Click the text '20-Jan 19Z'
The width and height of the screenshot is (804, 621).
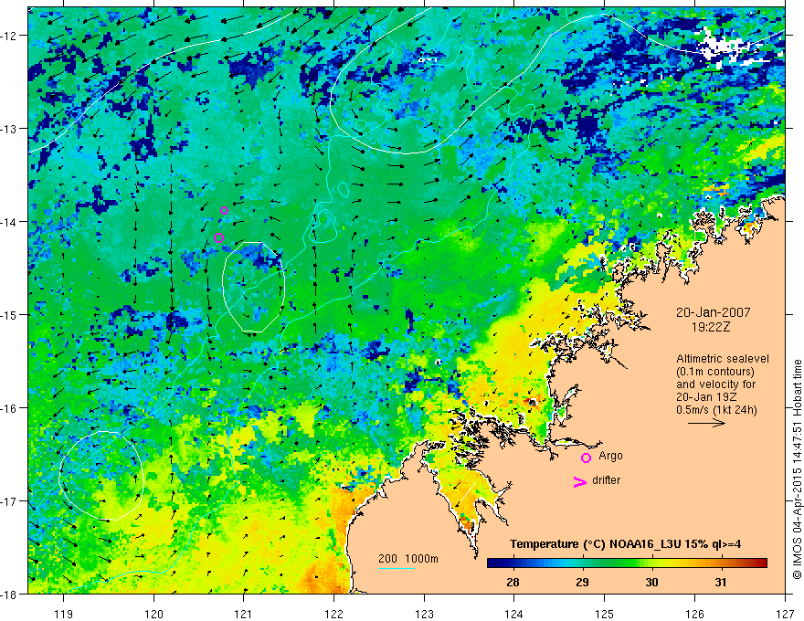pyautogui.click(x=704, y=397)
